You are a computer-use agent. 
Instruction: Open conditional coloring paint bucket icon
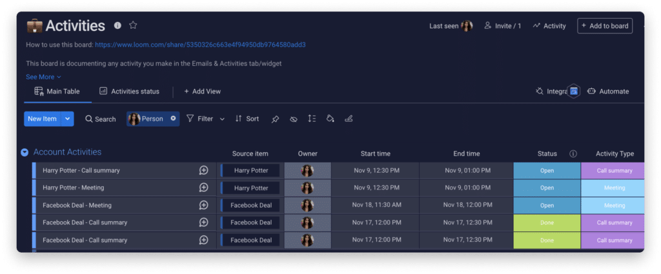pos(330,119)
